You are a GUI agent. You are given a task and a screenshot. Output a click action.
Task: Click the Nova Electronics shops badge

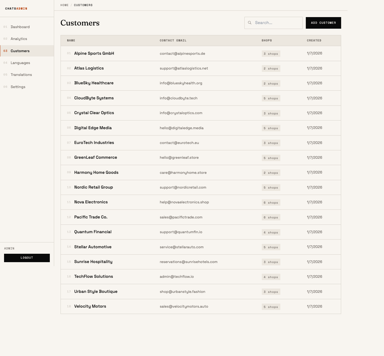click(x=271, y=203)
